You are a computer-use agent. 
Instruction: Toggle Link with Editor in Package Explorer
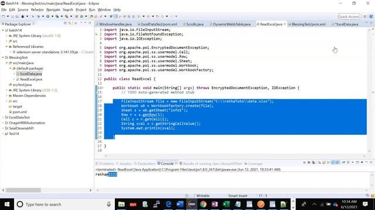pyautogui.click(x=70, y=23)
